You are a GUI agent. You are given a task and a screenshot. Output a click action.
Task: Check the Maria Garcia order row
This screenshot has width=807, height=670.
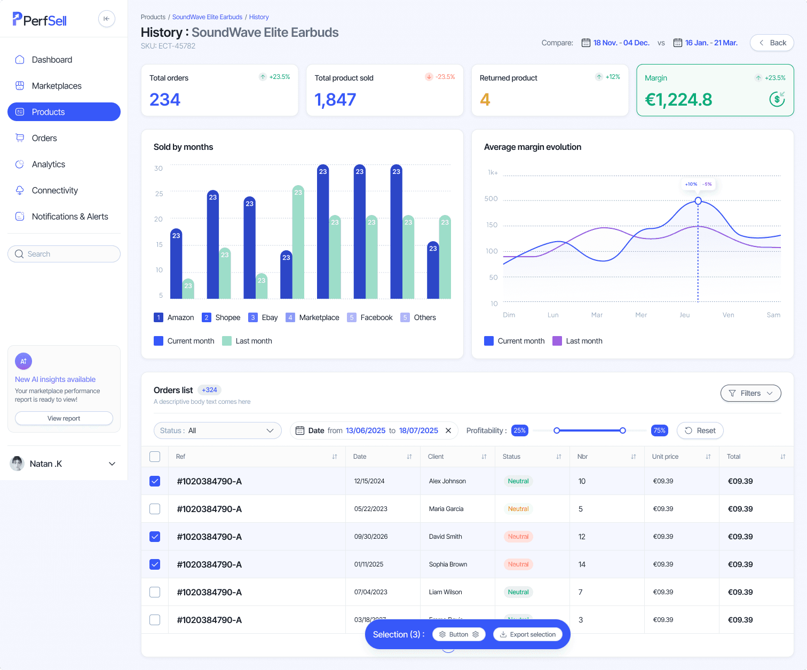pos(155,509)
